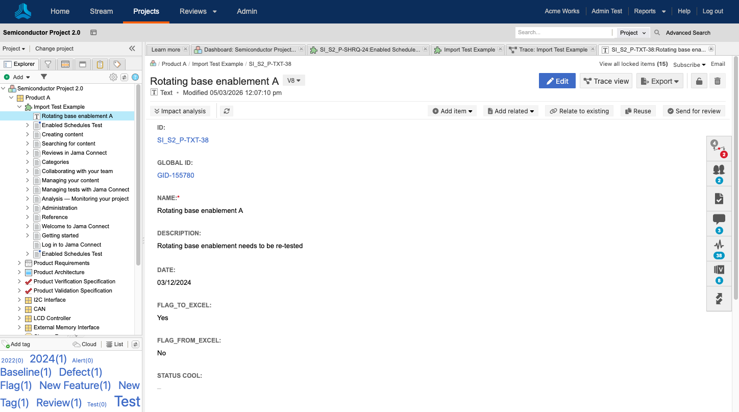Expand the LCD Controller tree node
739x412 pixels.
click(19, 318)
